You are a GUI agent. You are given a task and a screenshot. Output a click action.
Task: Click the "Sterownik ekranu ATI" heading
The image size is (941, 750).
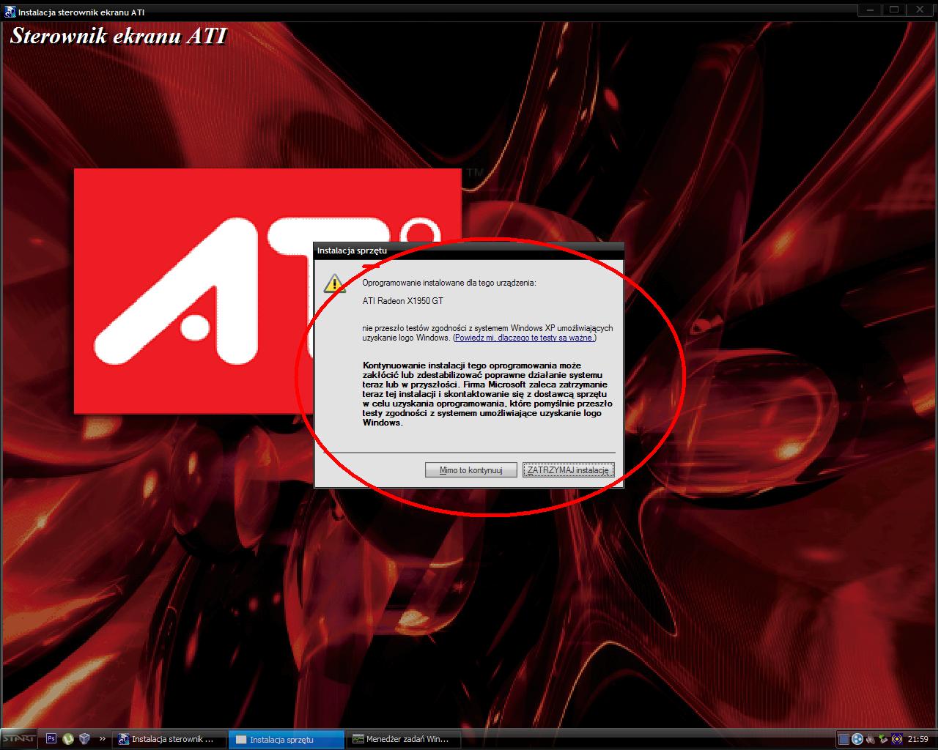click(x=119, y=36)
